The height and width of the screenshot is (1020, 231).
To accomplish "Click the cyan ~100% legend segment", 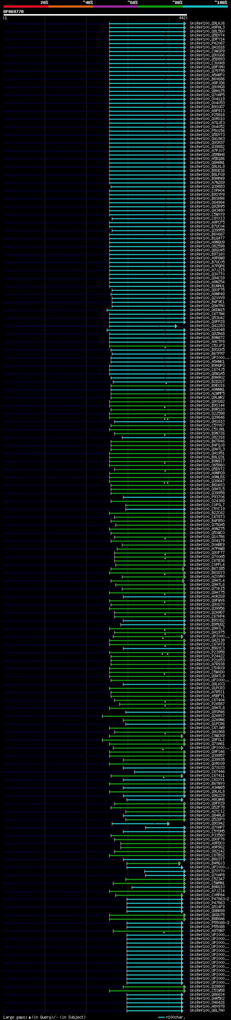I will point(205,7).
